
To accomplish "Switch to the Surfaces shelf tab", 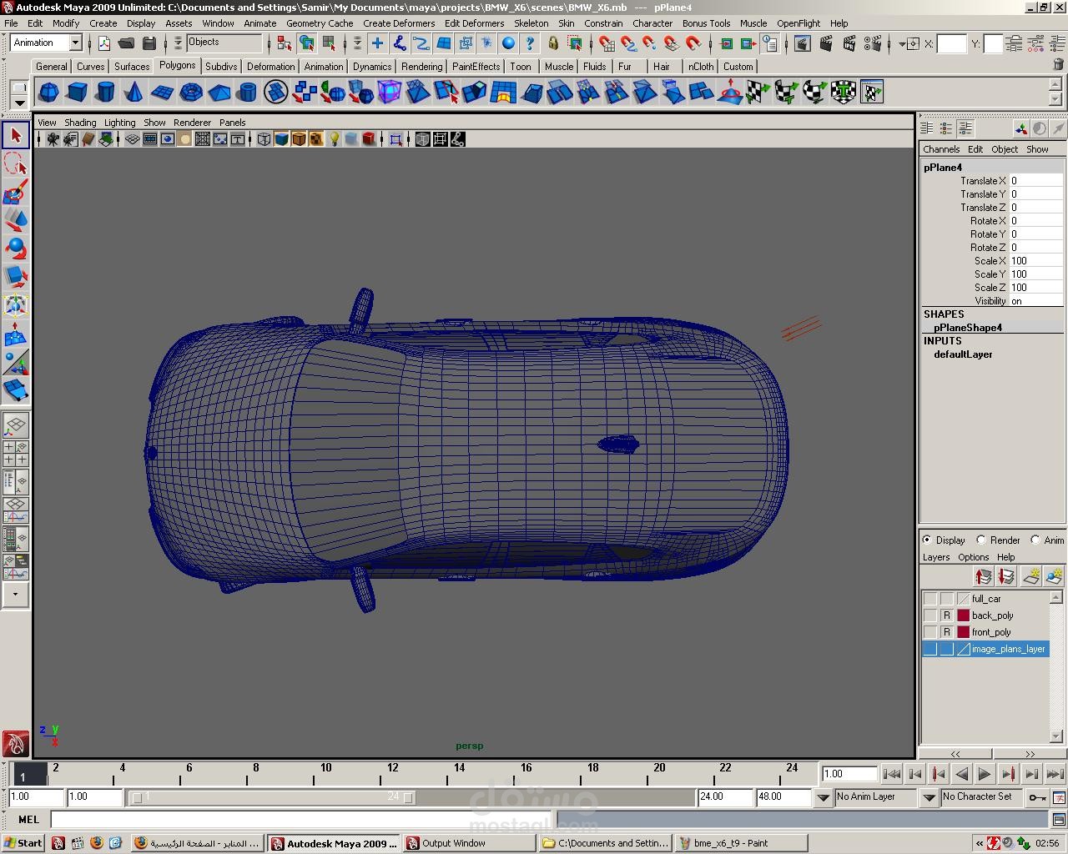I will [x=132, y=67].
